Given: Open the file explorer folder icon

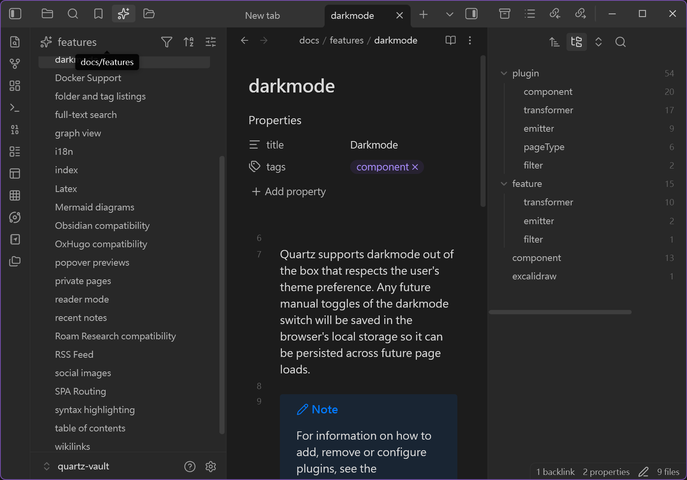Looking at the screenshot, I should (x=47, y=14).
